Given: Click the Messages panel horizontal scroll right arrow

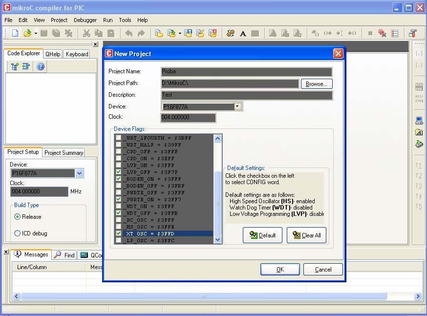Looking at the screenshot, I should point(418,296).
